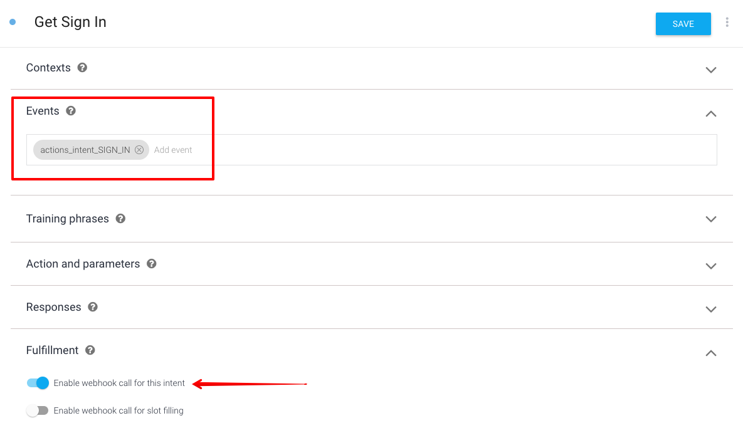743x433 pixels.
Task: Expand the Responses section chevron
Action: point(711,310)
